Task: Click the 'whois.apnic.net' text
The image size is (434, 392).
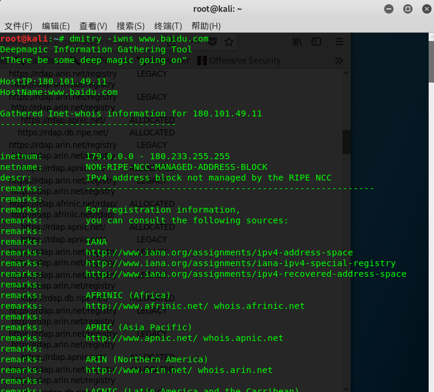Action: click(243, 338)
